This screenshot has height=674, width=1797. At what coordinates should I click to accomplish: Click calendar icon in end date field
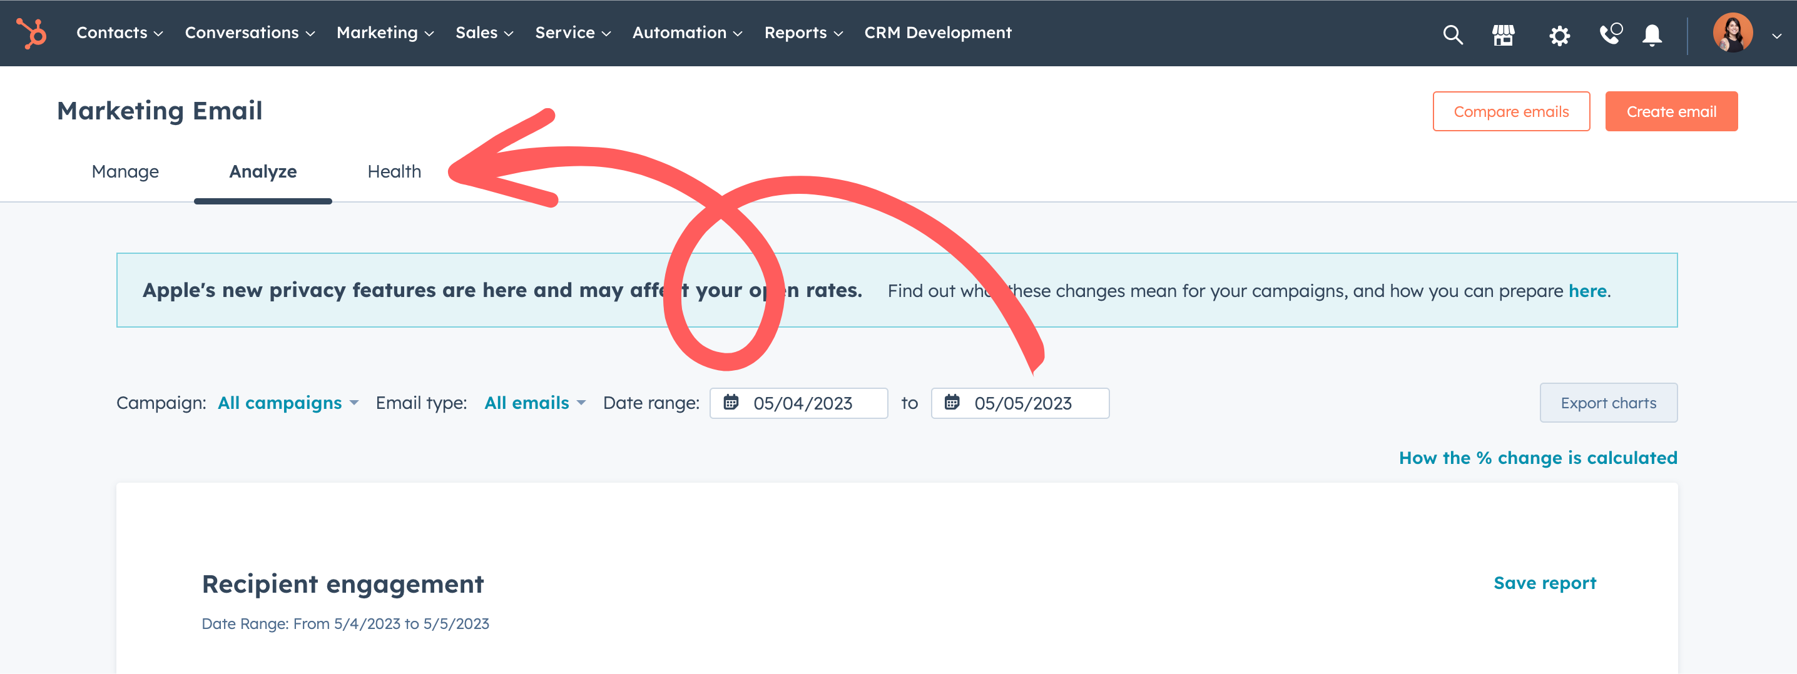point(952,403)
